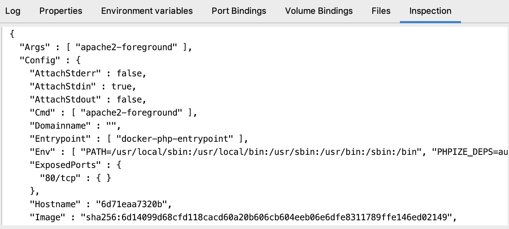Show the Volume Bindings tab
This screenshot has height=229, width=509.
[319, 11]
